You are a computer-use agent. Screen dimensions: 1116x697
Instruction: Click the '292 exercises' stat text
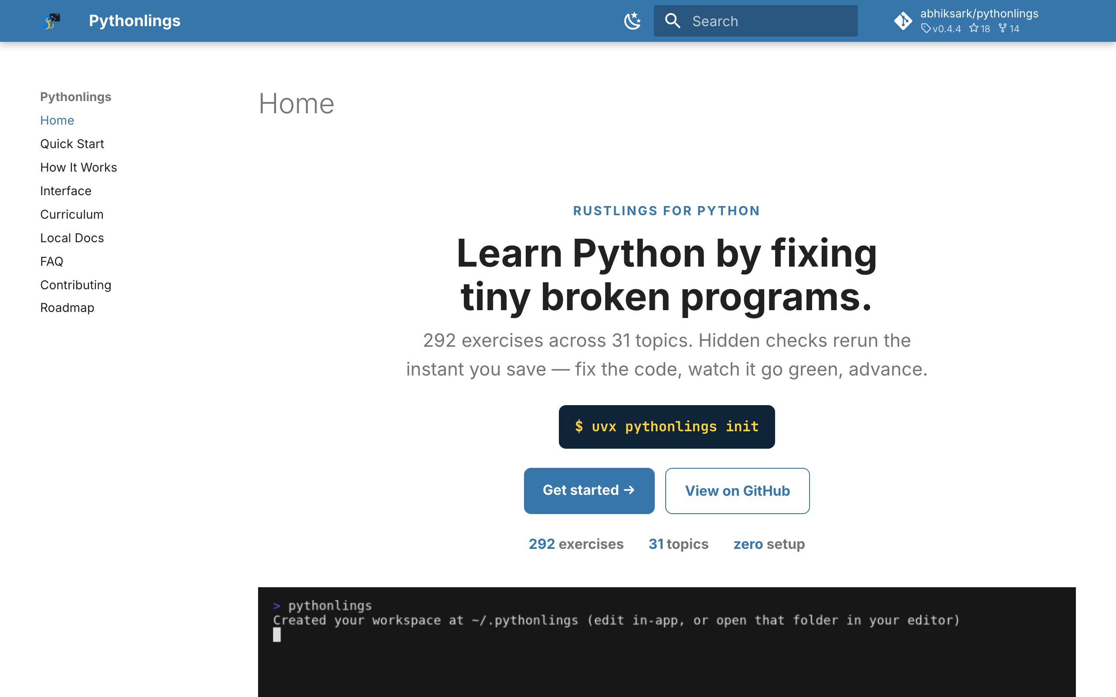point(576,544)
